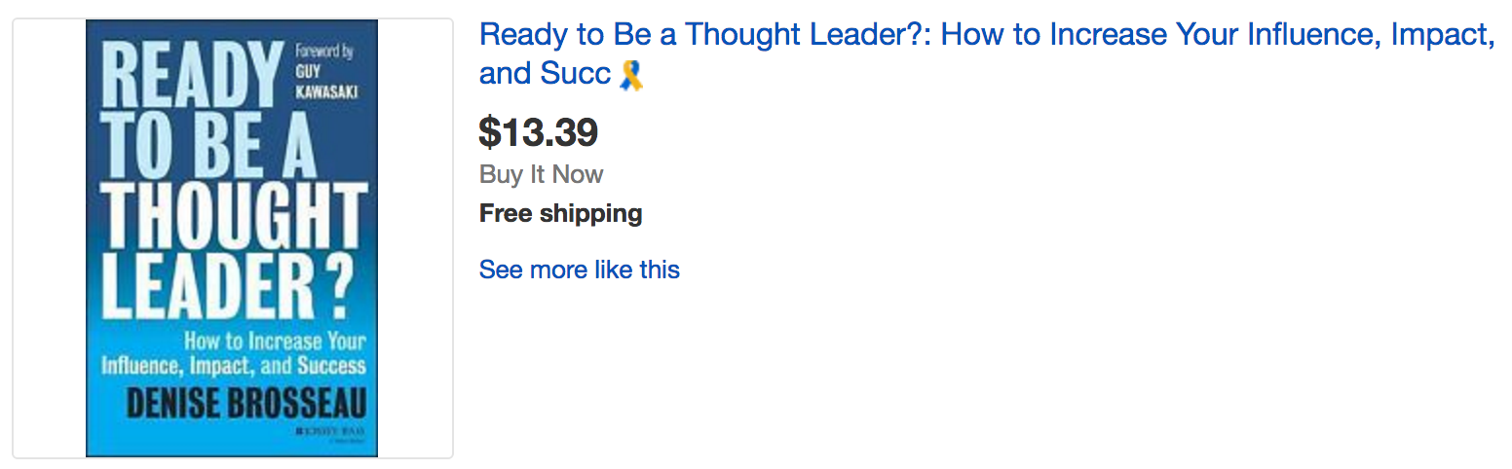1512x469 pixels.
Task: Click 'Influence, Impact, and Success' on the cover
Action: pyautogui.click(x=233, y=367)
